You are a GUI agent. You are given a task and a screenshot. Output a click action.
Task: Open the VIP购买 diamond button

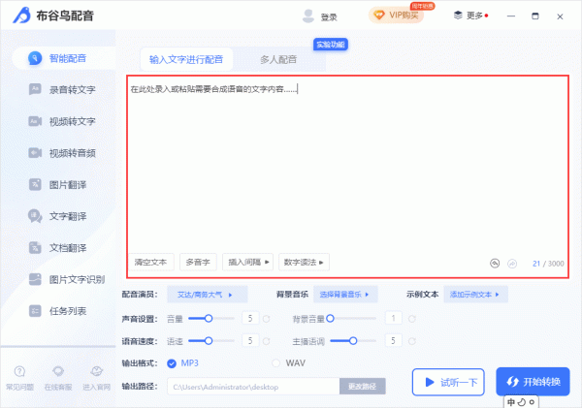click(x=396, y=16)
